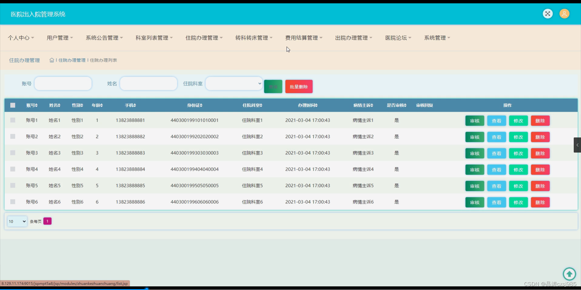
Task: Expand the 费用结算管理 menu
Action: coord(304,38)
